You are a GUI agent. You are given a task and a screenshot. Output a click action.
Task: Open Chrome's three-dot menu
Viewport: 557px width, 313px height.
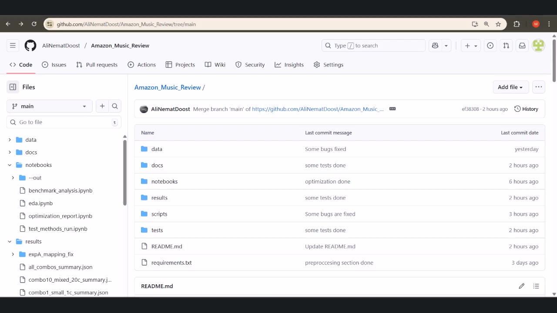[549, 24]
